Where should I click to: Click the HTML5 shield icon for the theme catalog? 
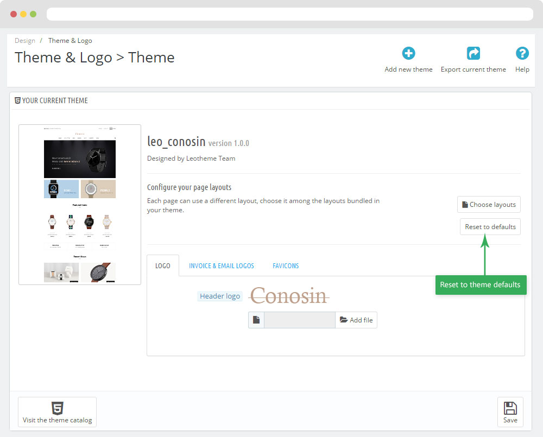(57, 408)
